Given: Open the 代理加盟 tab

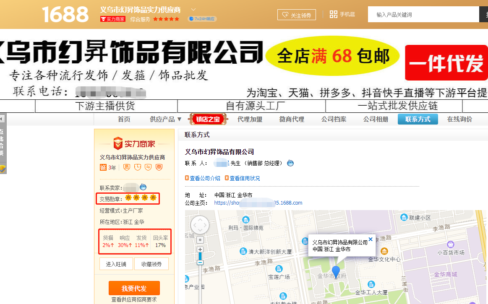Looking at the screenshot, I should pyautogui.click(x=250, y=119).
